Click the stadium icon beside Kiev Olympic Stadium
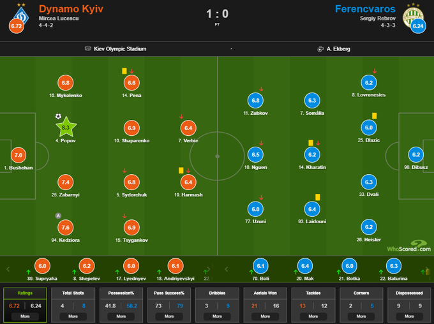The height and width of the screenshot is (324, 434). click(87, 48)
